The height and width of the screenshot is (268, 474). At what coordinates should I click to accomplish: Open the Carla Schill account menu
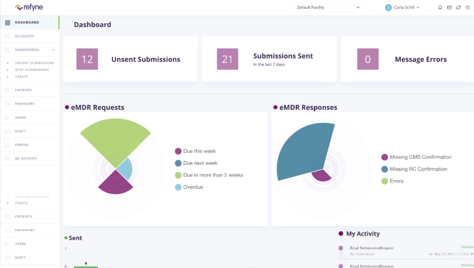point(402,7)
